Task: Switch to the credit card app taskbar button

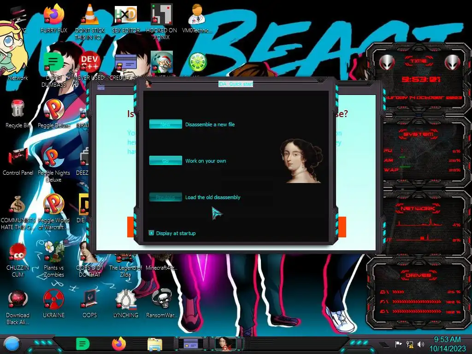Action: 191,344
